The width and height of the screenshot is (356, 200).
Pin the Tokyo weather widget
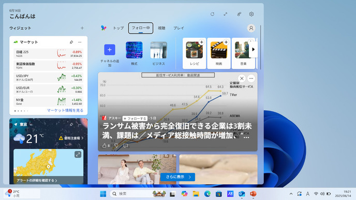(x=71, y=125)
